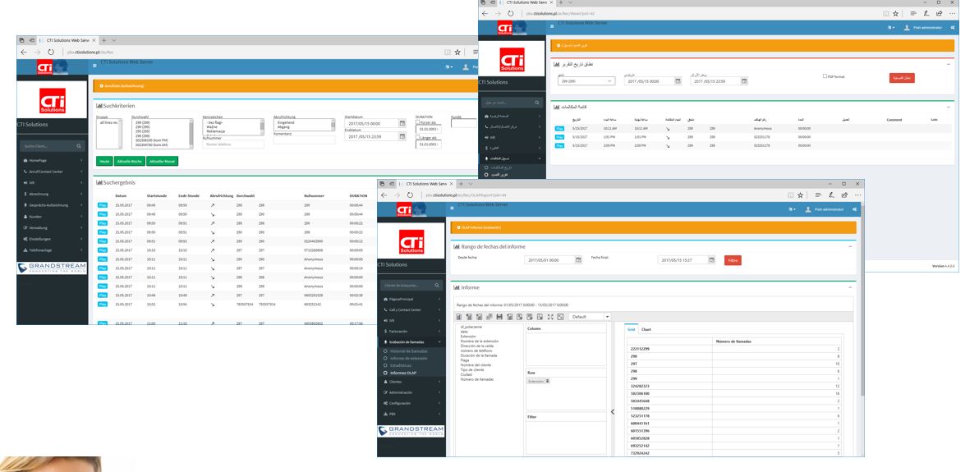Expand Einstellungen in German sidebar
Screen dimensions: 979x472
53,239
